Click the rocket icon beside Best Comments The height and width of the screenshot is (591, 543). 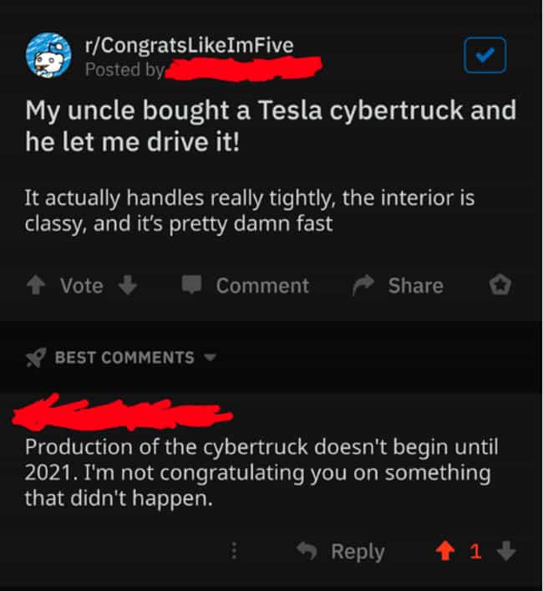(x=36, y=357)
